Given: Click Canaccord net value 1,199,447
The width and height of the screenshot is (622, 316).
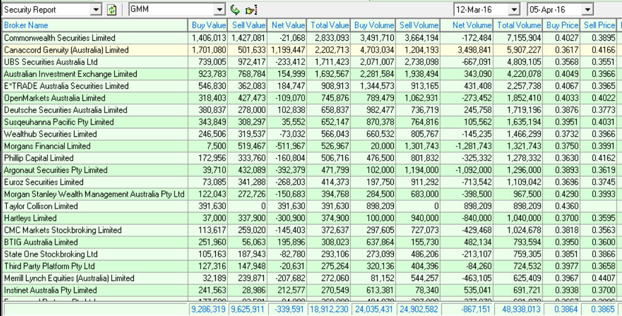Looking at the screenshot, I should (x=288, y=50).
